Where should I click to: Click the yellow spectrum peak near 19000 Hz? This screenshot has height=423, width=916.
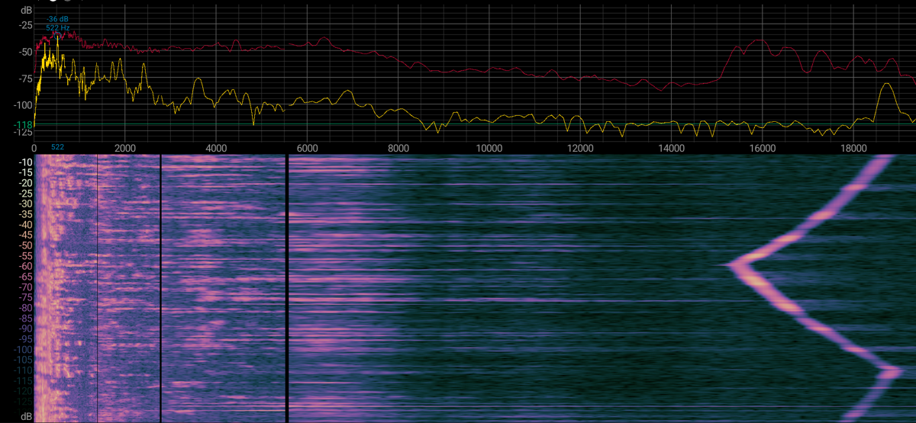(x=886, y=85)
